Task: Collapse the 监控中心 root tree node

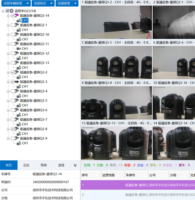Action: [x=3, y=11]
